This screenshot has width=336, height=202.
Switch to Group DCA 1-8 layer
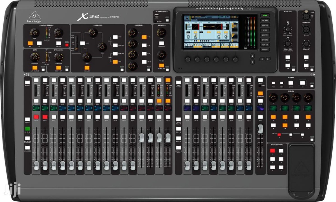pos(178,119)
